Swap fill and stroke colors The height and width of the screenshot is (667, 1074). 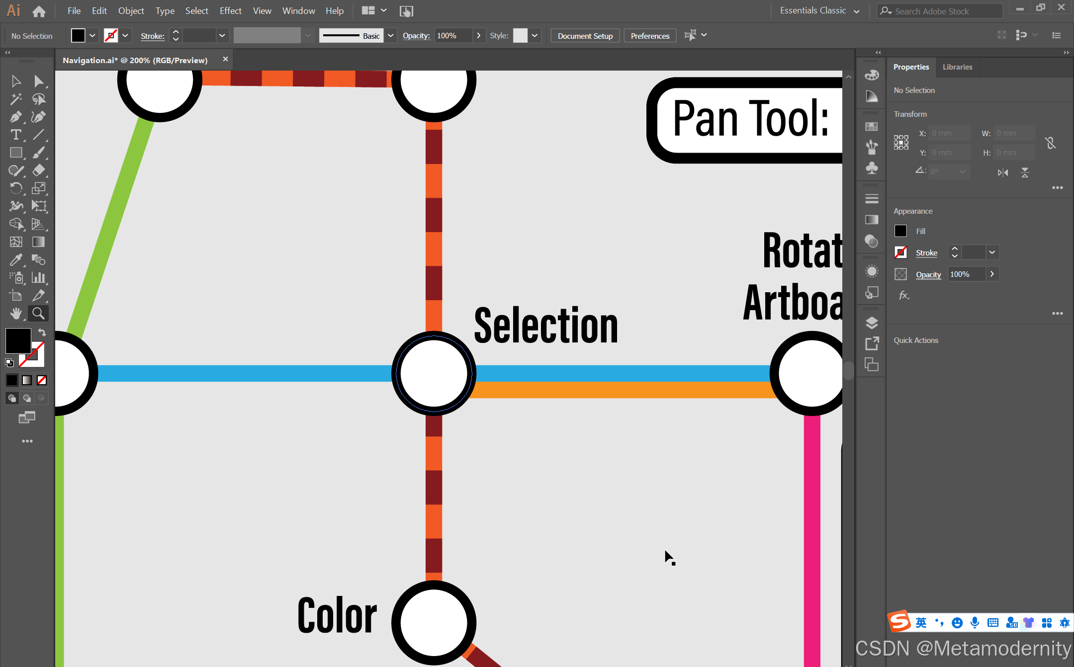(42, 333)
